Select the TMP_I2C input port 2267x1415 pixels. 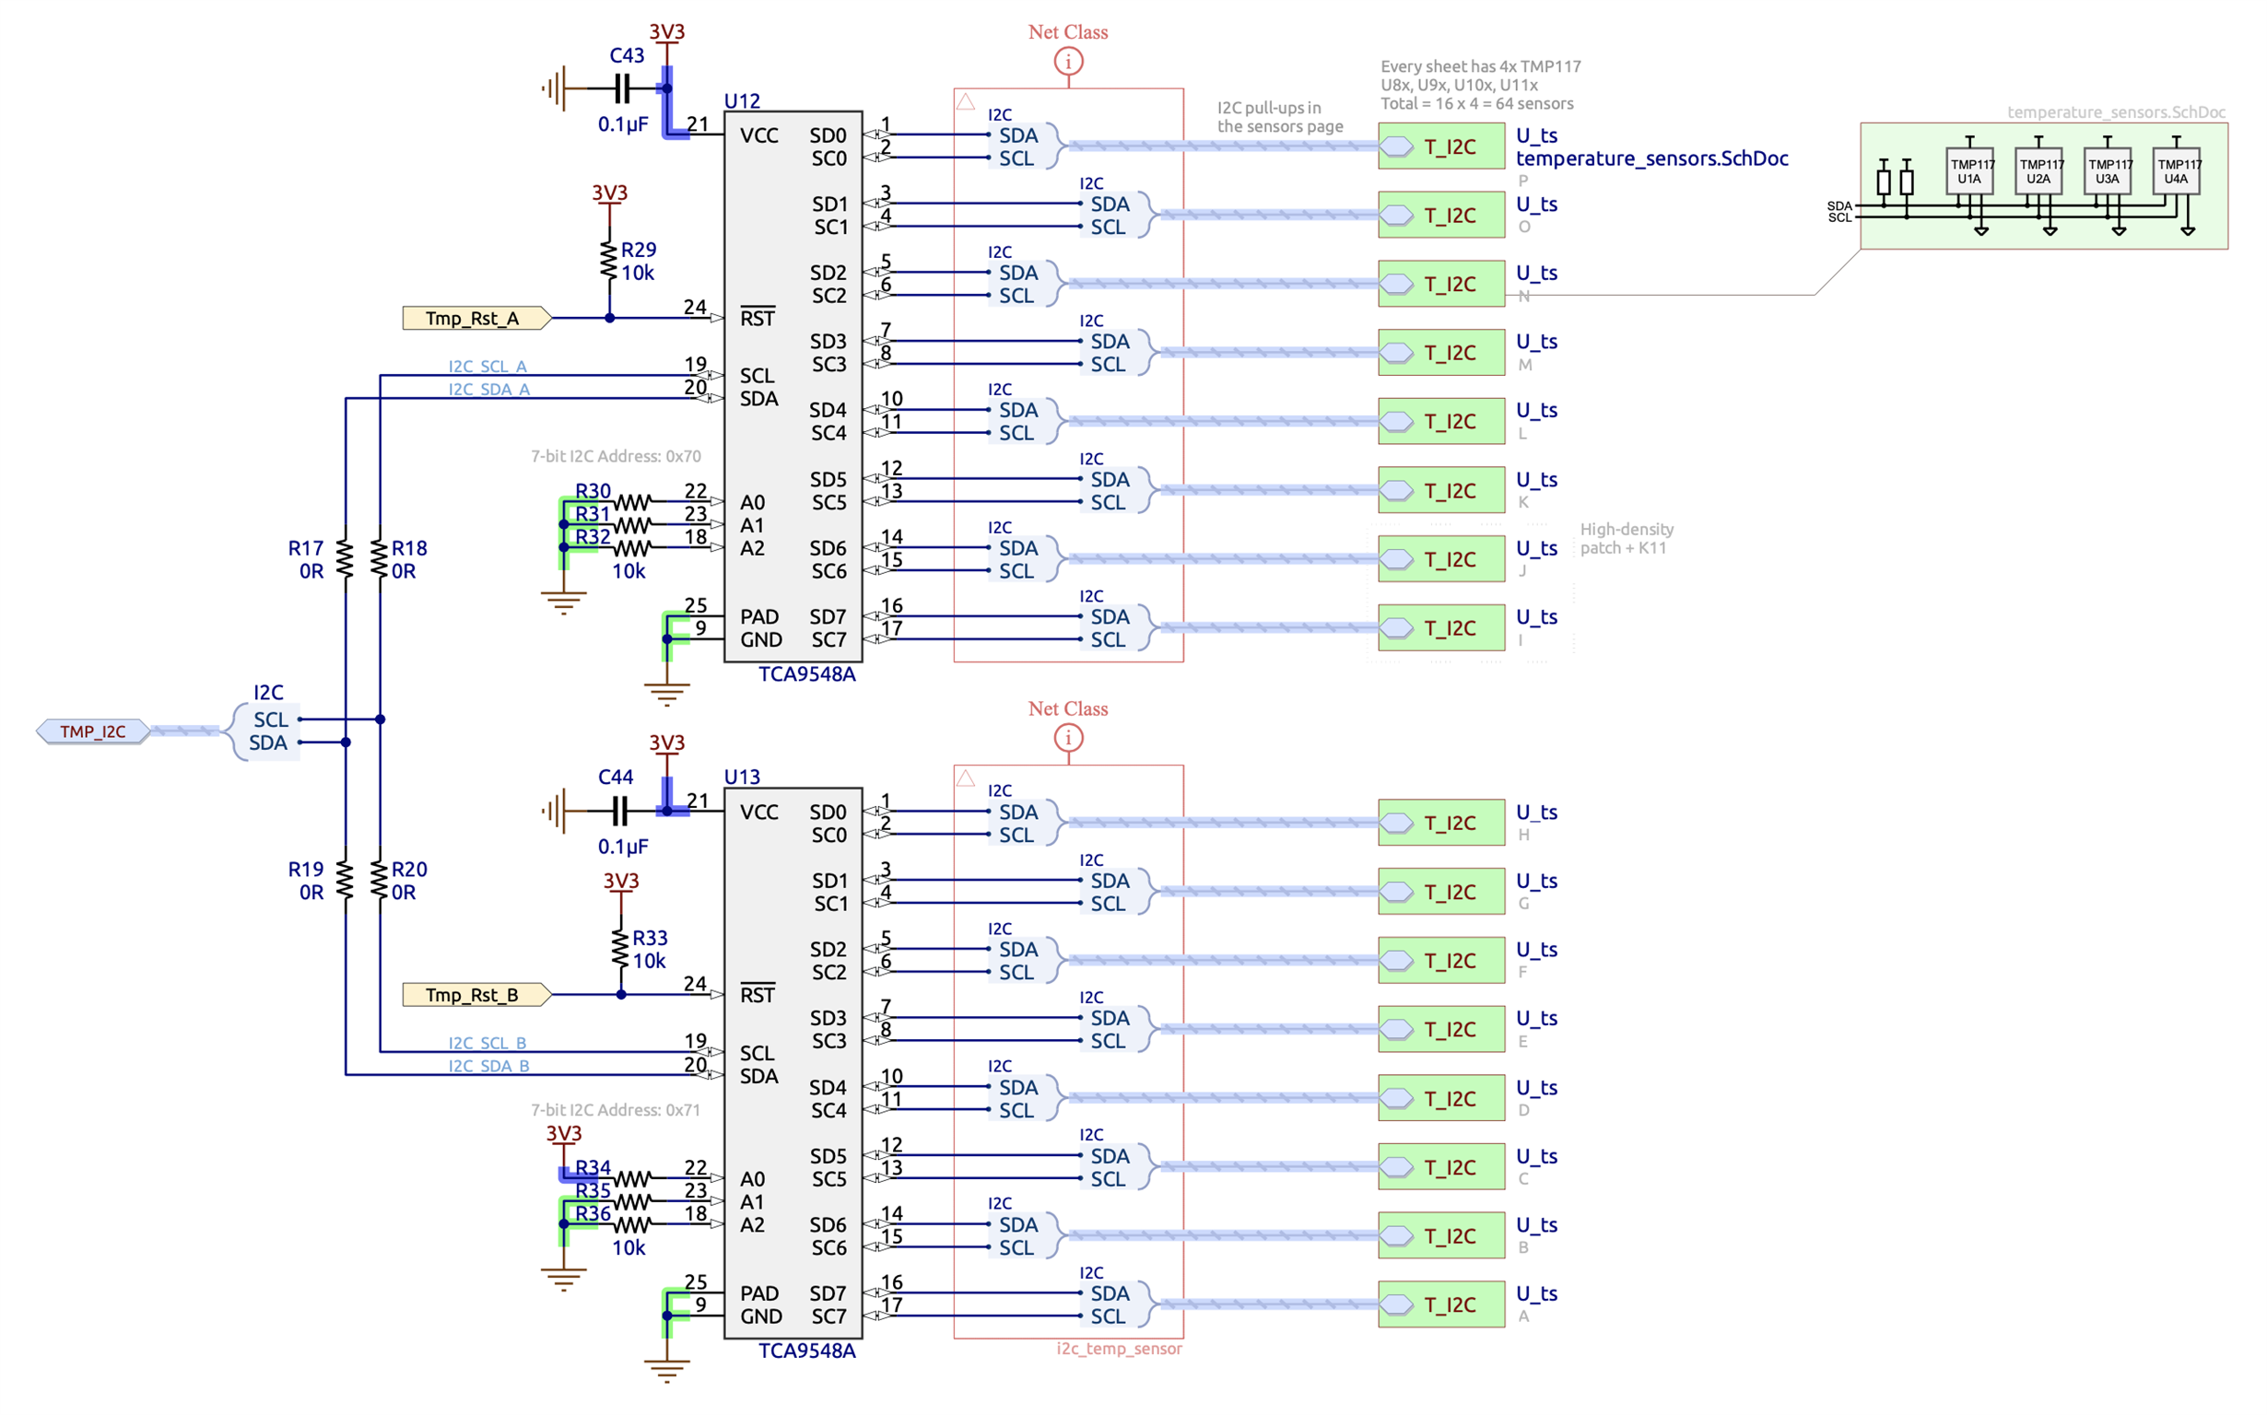click(x=93, y=731)
